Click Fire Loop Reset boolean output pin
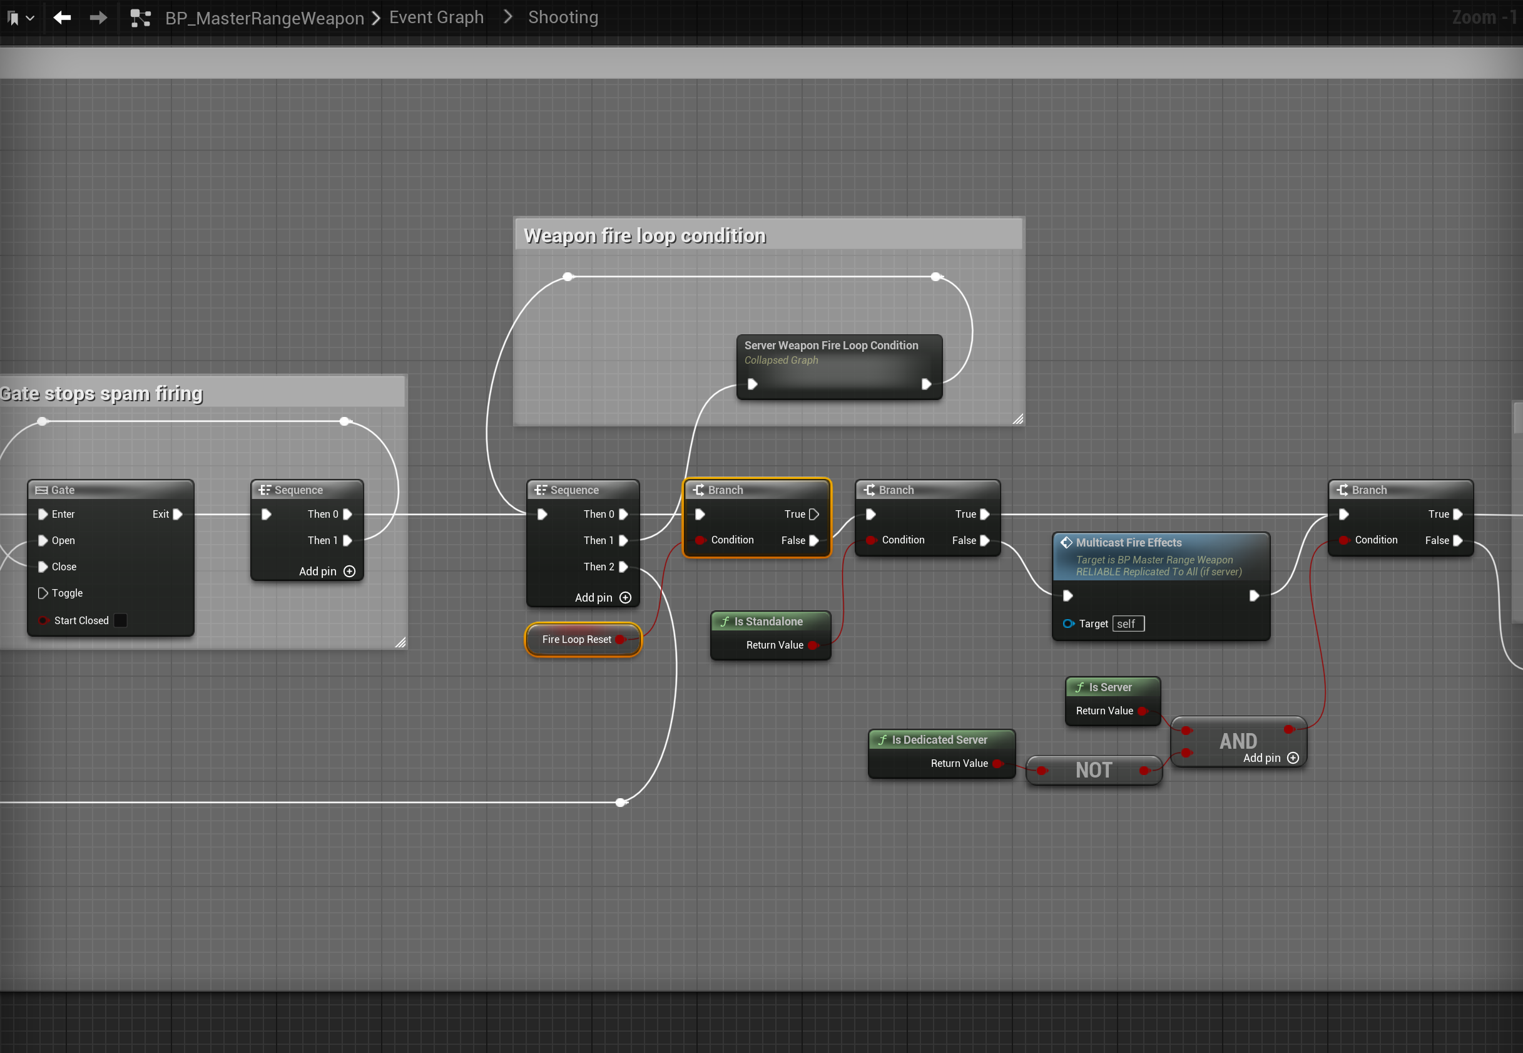Screen dimensions: 1523x1053 621,639
